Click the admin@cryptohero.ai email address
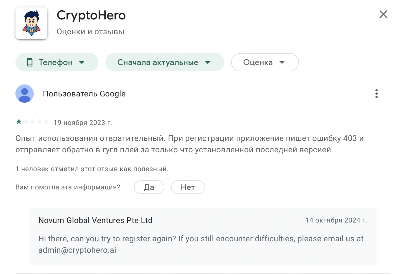 (x=77, y=250)
